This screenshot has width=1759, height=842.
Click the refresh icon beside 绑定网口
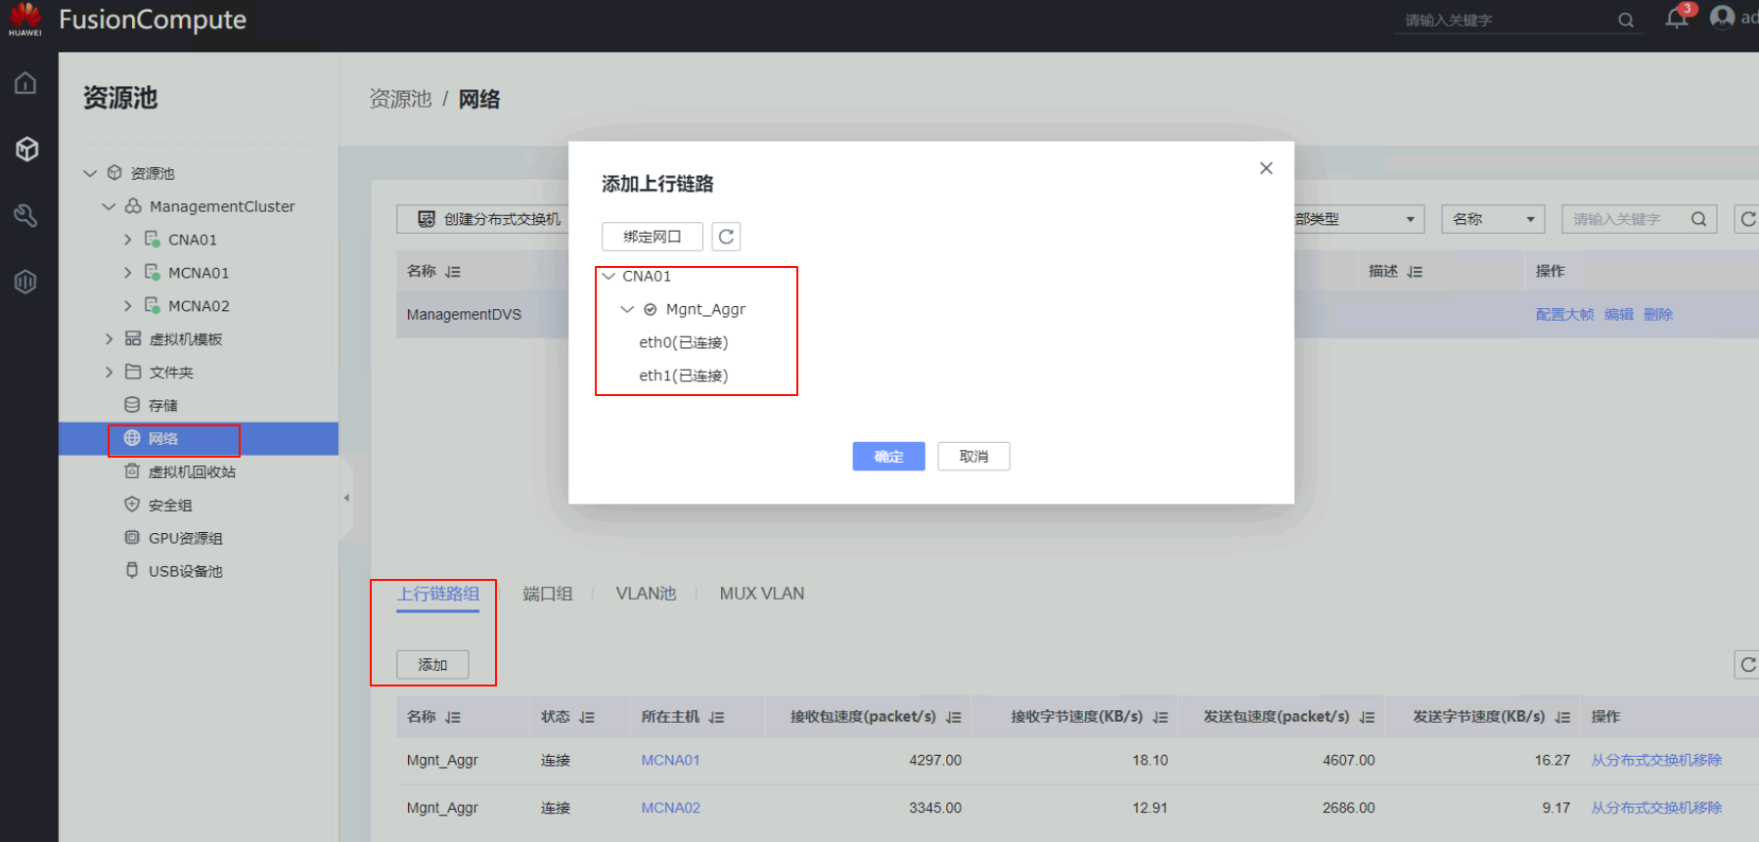pyautogui.click(x=726, y=237)
